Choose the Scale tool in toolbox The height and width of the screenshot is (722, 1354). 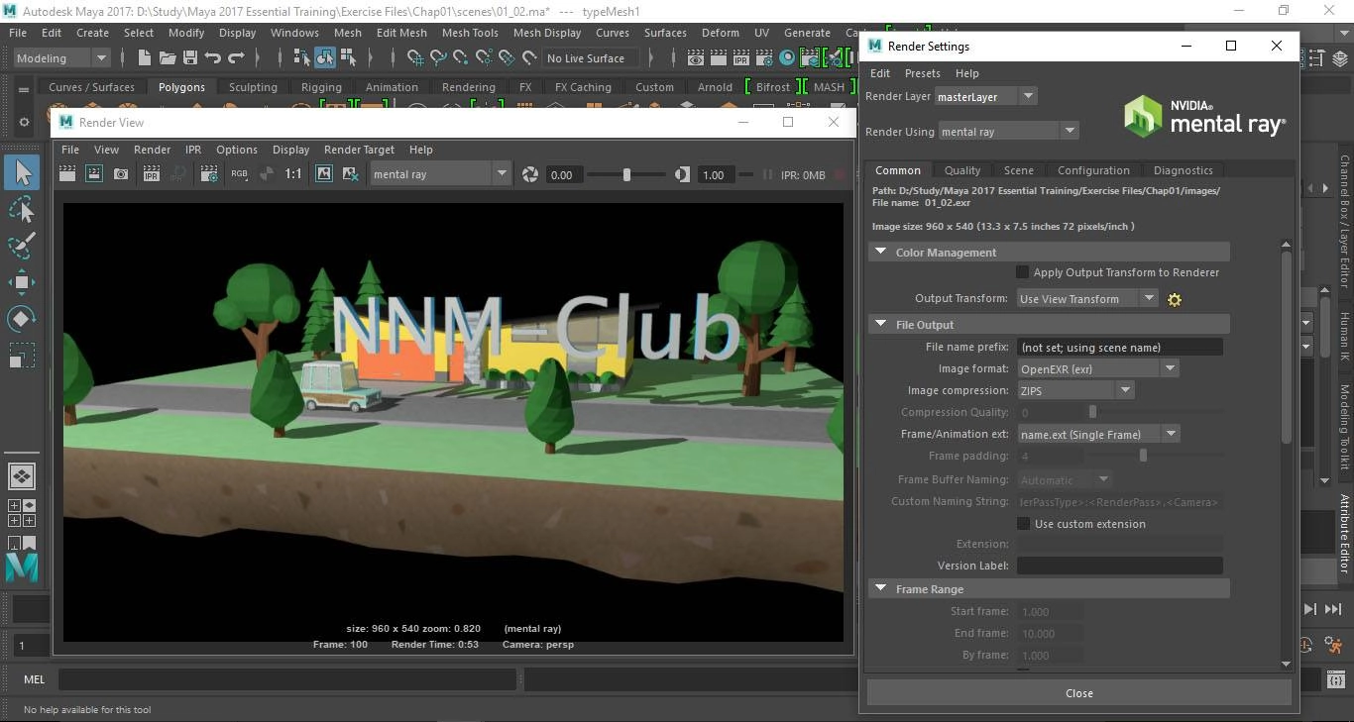tap(22, 355)
